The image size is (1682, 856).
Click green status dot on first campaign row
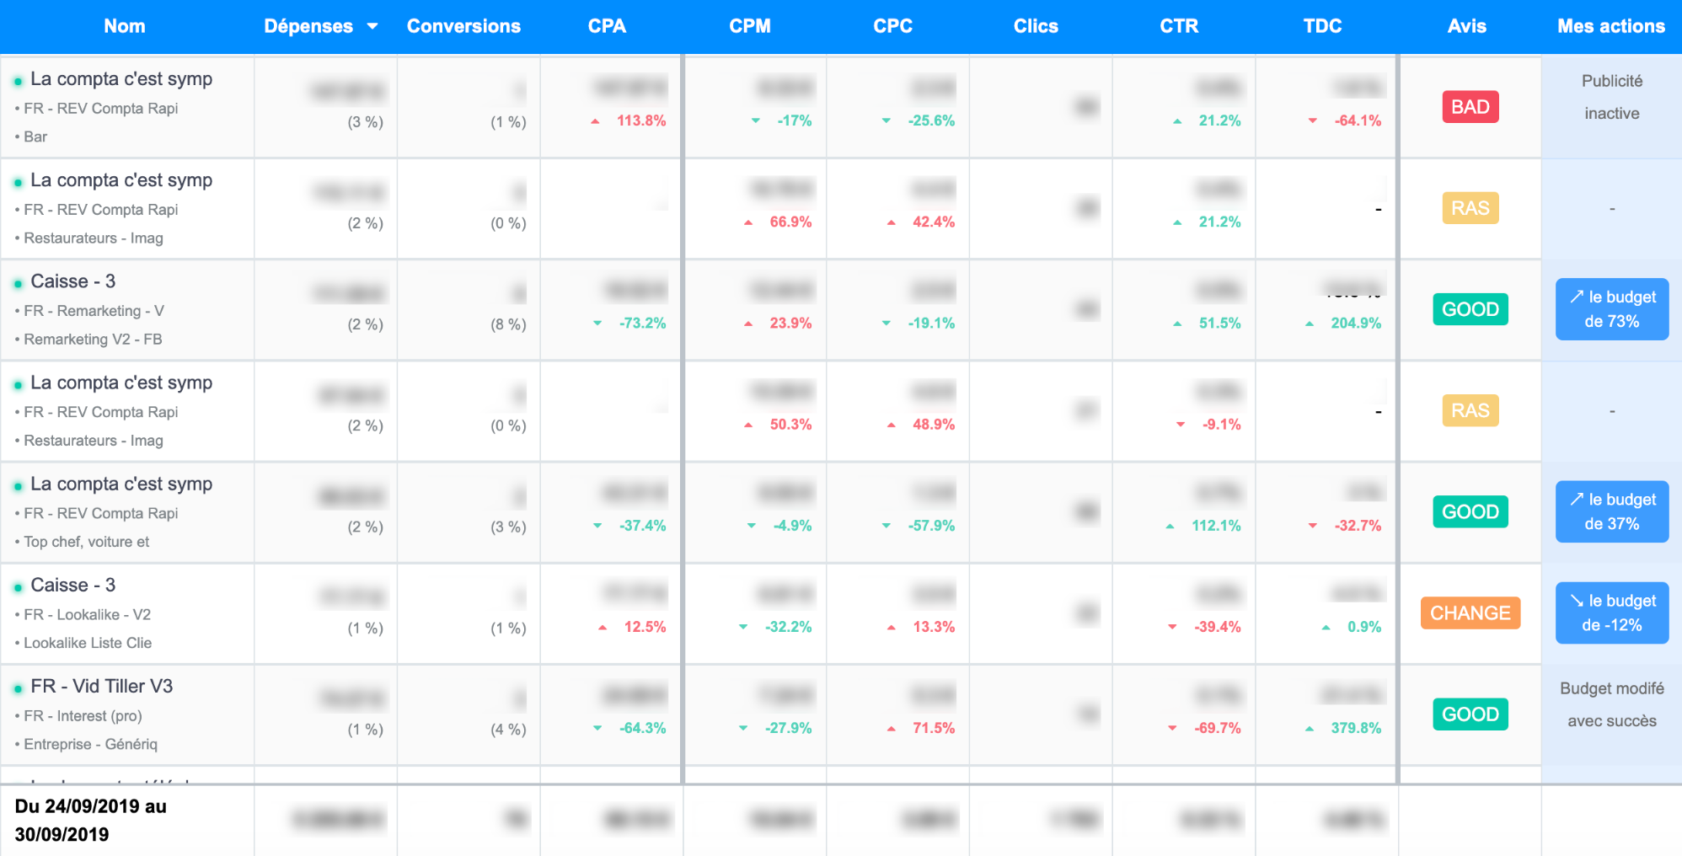click(x=18, y=81)
